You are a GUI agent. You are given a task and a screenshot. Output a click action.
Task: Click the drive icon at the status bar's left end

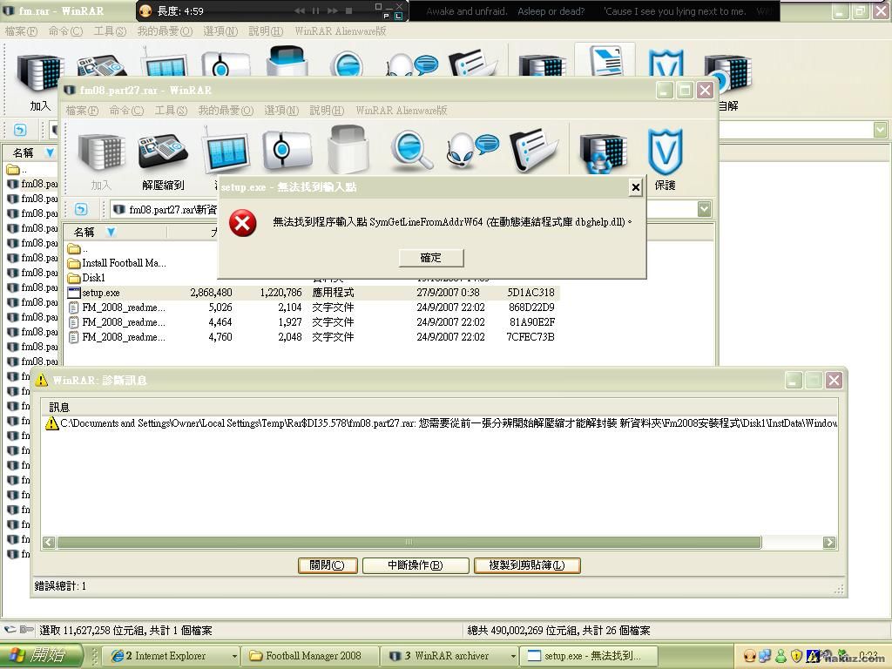[10, 630]
